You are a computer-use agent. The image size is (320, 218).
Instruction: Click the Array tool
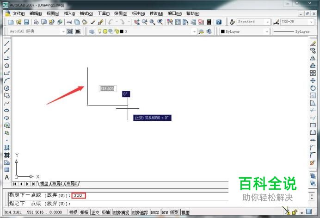[x=313, y=73]
